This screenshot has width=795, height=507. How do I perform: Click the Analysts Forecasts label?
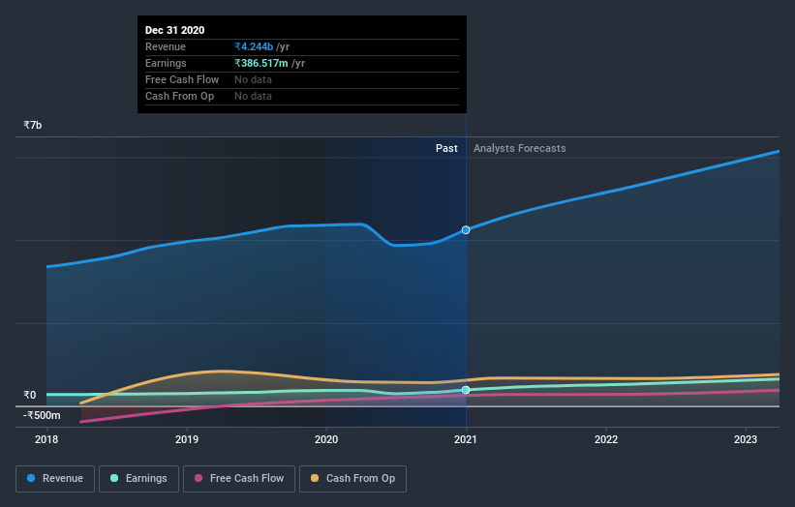[520, 148]
